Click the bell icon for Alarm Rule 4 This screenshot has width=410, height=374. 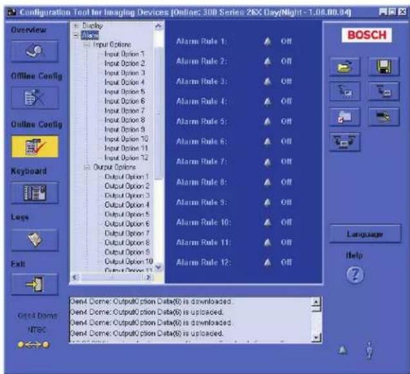point(268,102)
